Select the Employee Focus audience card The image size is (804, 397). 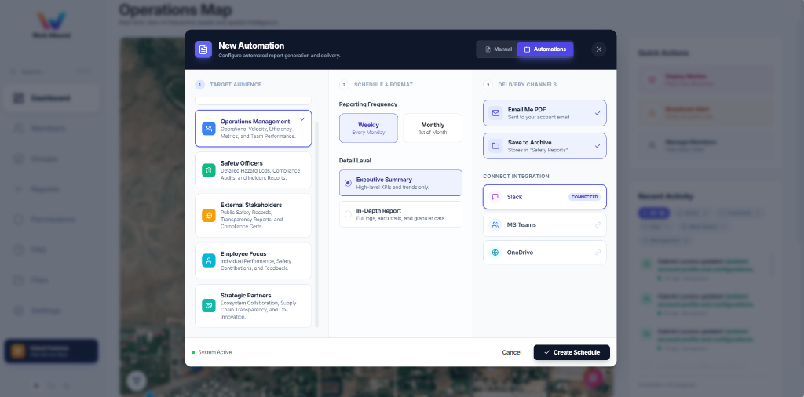pos(254,260)
